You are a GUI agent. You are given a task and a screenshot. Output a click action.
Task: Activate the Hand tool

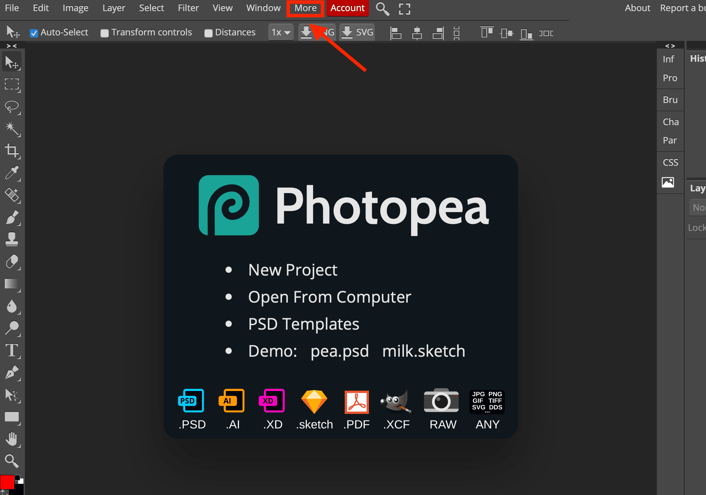tap(12, 439)
